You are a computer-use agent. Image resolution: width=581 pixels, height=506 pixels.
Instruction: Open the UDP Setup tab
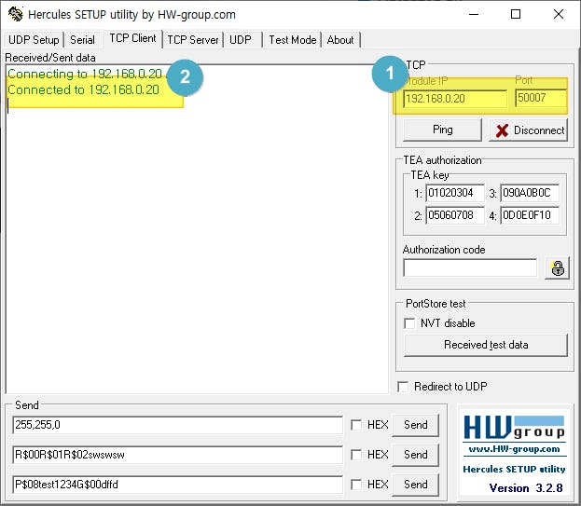point(34,40)
